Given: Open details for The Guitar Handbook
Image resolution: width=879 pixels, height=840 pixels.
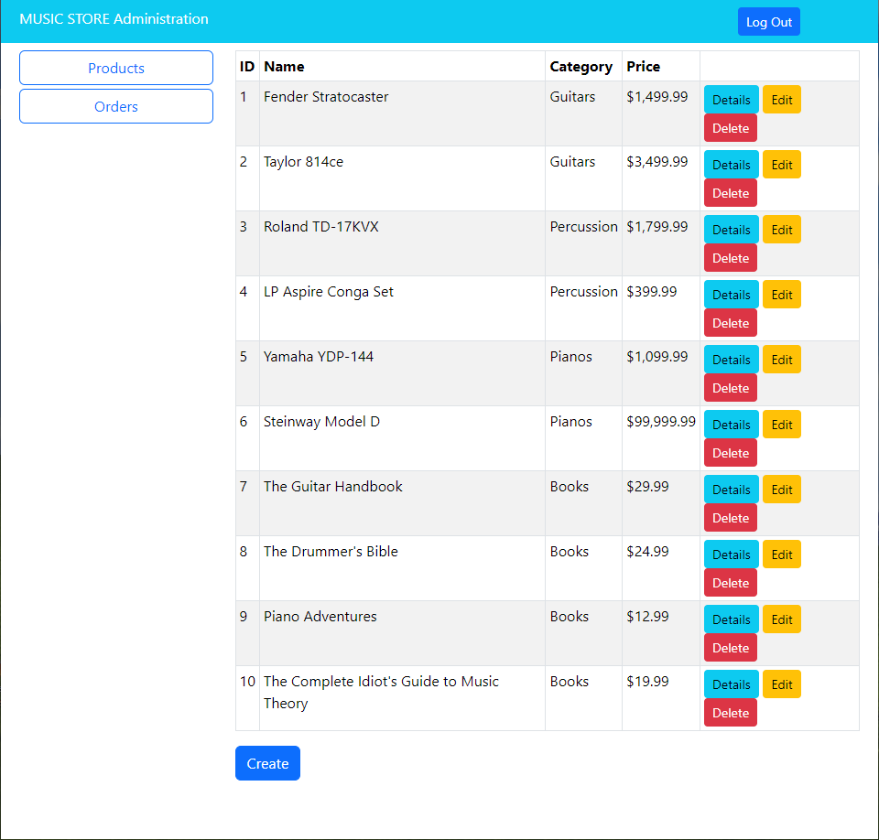Looking at the screenshot, I should 731,490.
